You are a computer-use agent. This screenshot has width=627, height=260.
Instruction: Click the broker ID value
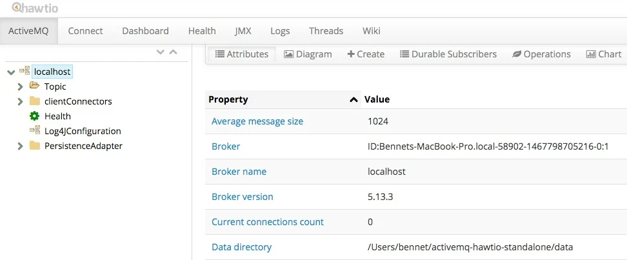488,146
